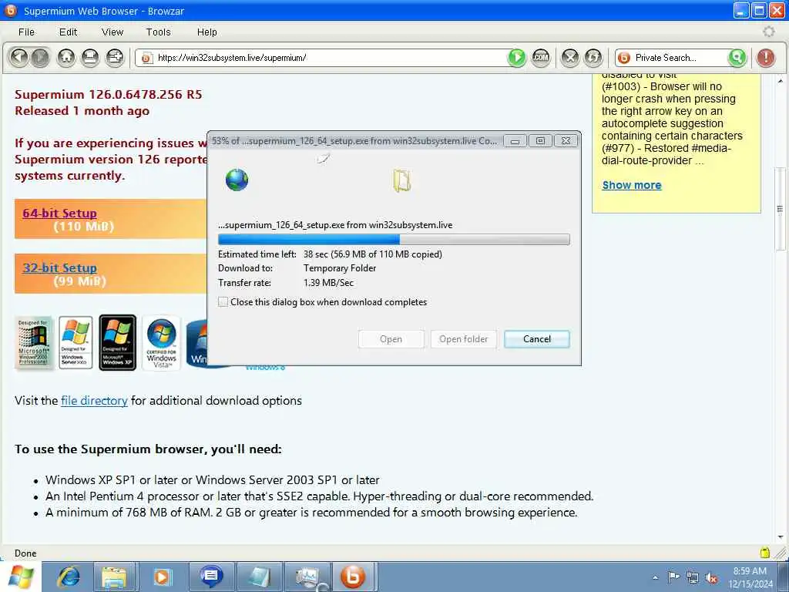Open the system monitor taskbar icon
Screen dimensions: 789x592
pos(307,577)
